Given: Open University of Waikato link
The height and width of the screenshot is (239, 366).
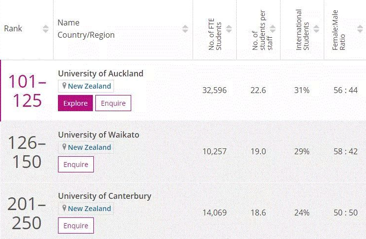Looking at the screenshot, I should click(99, 135).
